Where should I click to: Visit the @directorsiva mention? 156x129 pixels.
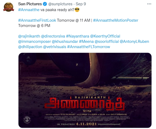click(53, 36)
